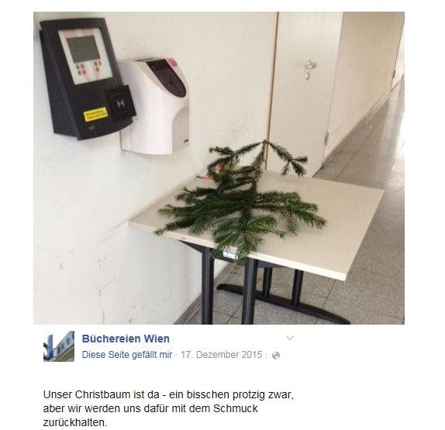Screen dimensions: 445x430
Task: Click the post text about the Christbaum
Action: tap(168, 409)
